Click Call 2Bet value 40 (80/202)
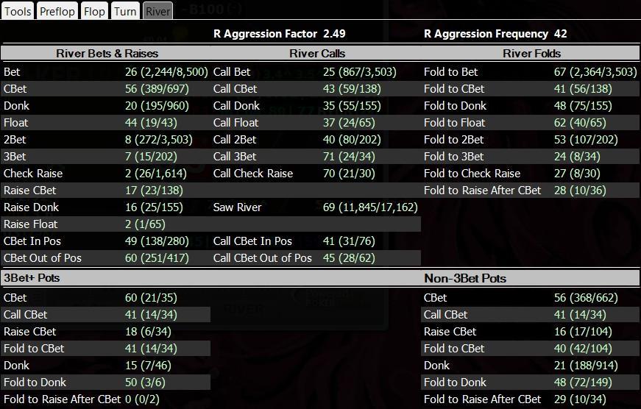This screenshot has height=409, width=641. pyautogui.click(x=352, y=140)
